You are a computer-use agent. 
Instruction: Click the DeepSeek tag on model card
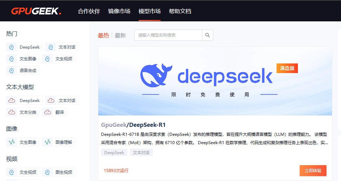(114, 152)
